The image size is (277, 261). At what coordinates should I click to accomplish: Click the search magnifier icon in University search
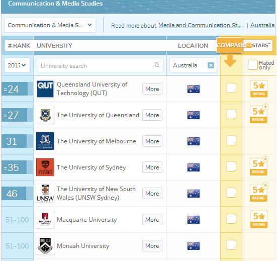click(x=157, y=65)
